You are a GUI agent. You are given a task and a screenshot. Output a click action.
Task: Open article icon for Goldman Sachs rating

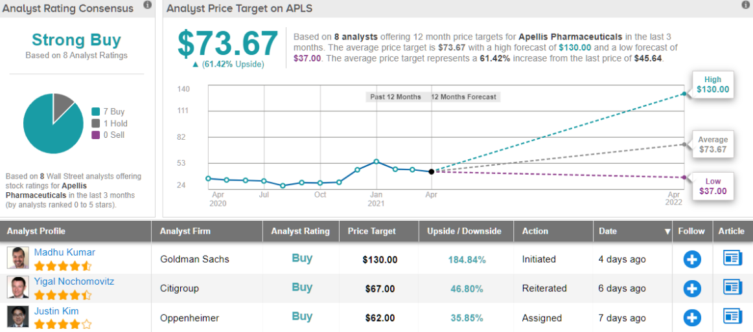[x=732, y=259]
